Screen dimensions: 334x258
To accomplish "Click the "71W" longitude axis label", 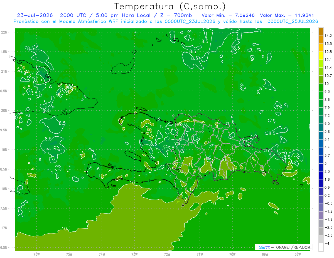I will click(x=200, y=254).
